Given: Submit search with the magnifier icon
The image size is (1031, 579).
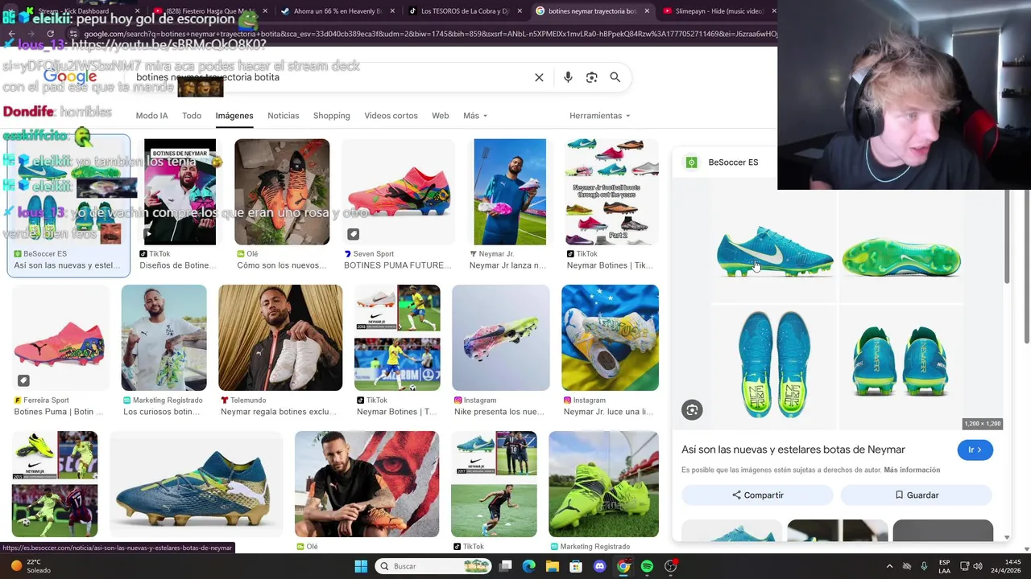Looking at the screenshot, I should [x=615, y=77].
